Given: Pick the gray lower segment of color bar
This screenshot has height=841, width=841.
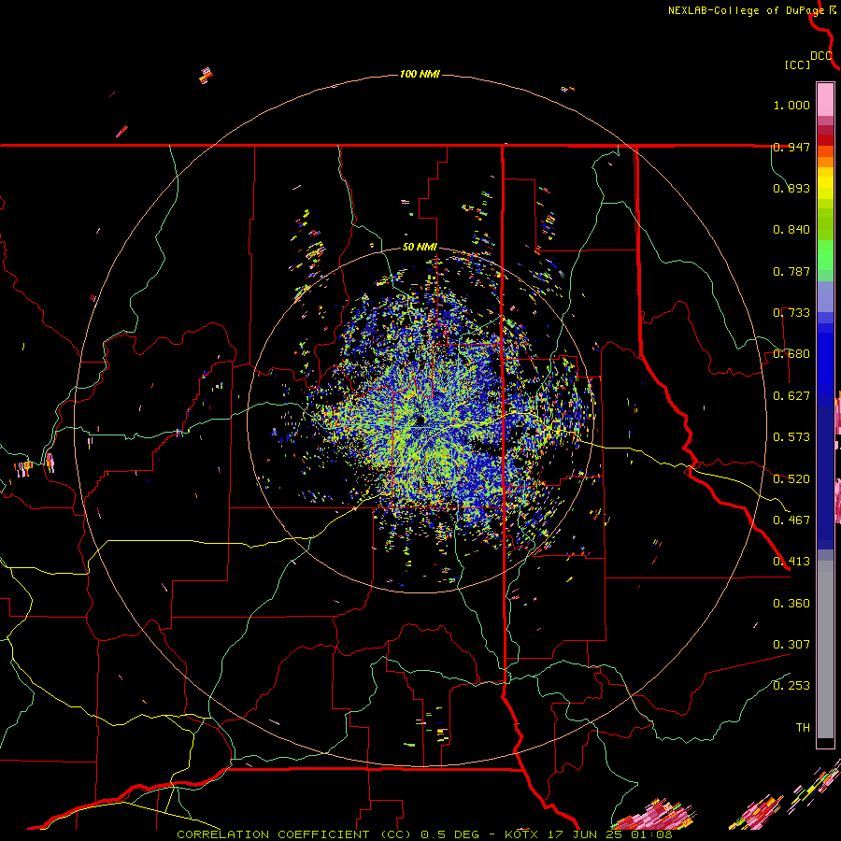Looking at the screenshot, I should [x=825, y=649].
